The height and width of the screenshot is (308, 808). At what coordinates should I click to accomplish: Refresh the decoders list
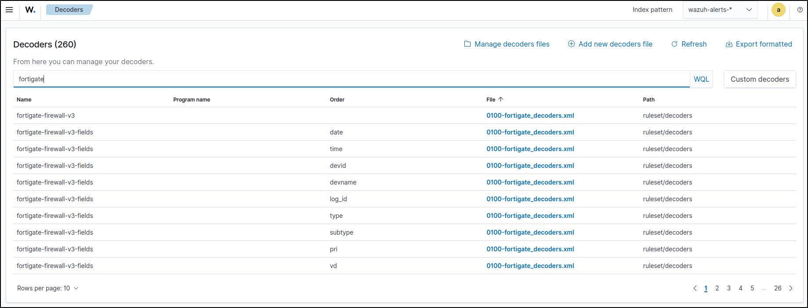(x=689, y=44)
